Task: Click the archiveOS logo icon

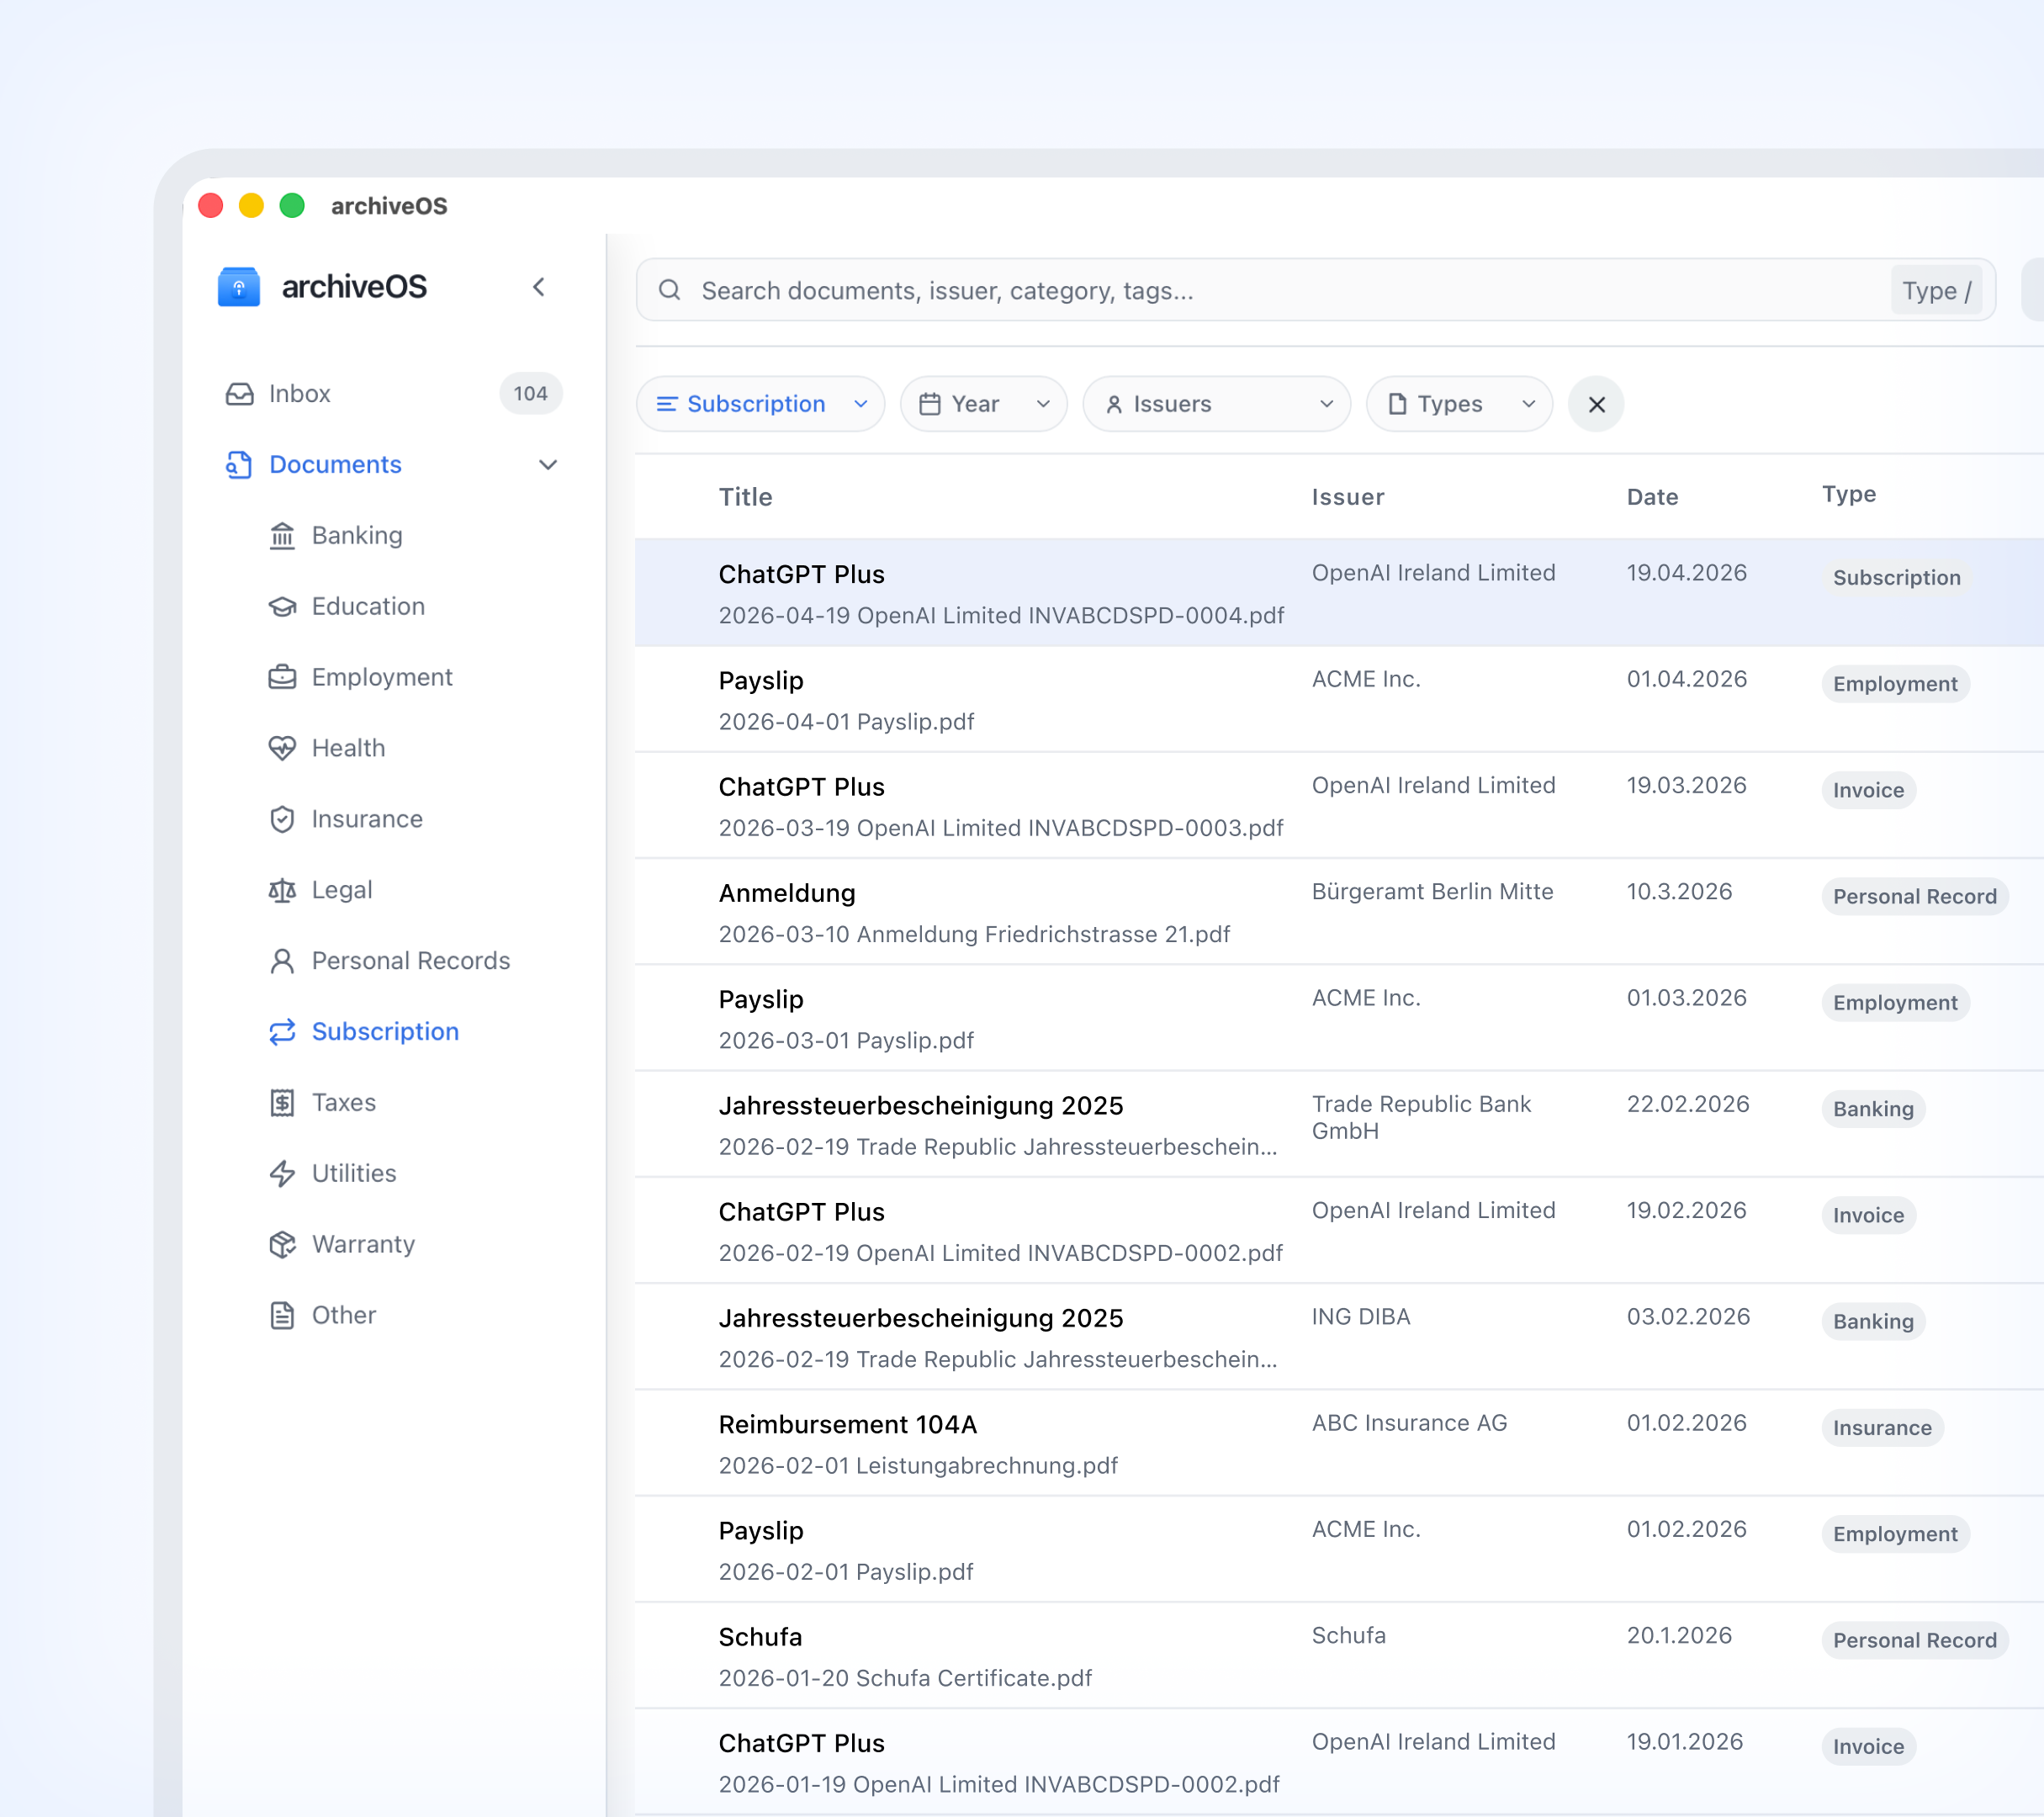Action: tap(239, 287)
